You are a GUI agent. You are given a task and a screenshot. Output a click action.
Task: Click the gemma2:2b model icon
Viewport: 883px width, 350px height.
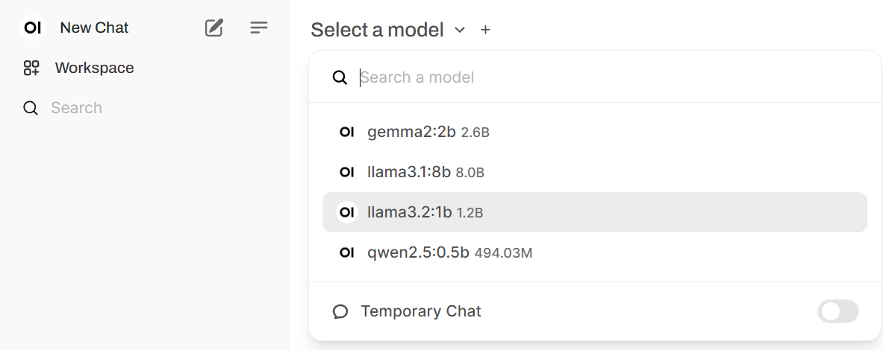click(346, 133)
